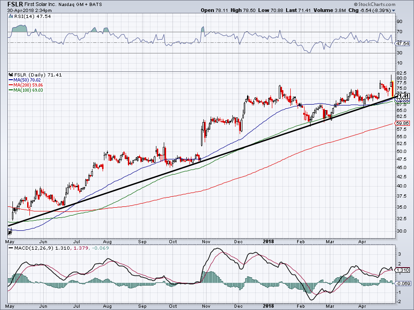Click the RSI(14) indicator icon
Screen dimensions: 414x310
click(11, 17)
